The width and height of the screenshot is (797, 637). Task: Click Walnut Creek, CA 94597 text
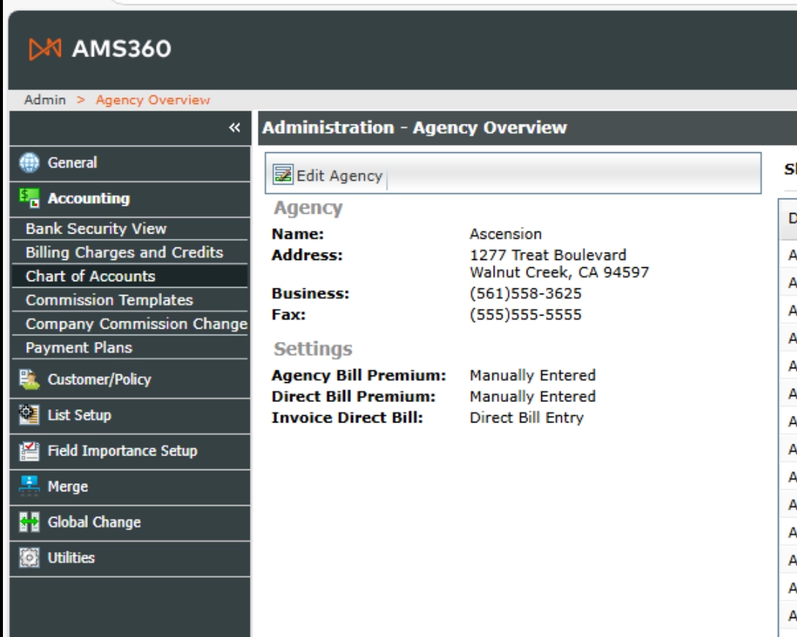click(x=559, y=272)
